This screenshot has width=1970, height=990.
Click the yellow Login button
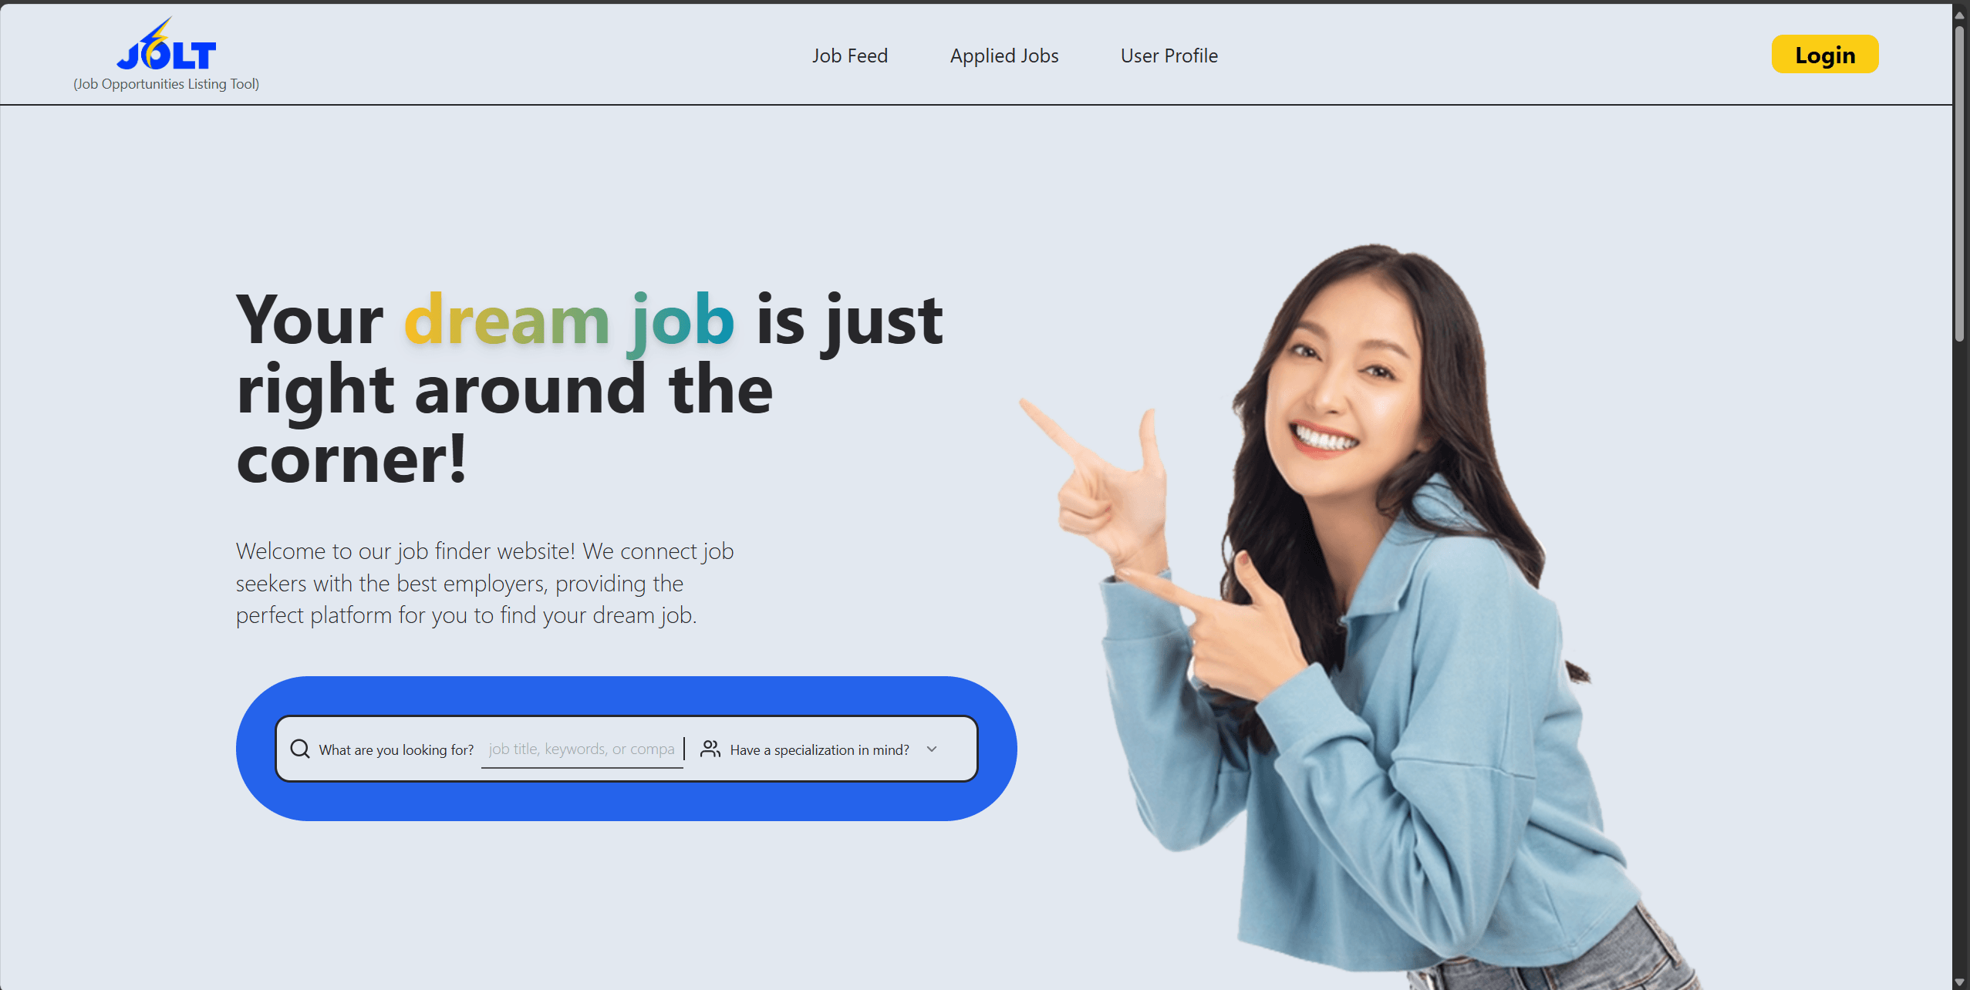coord(1825,55)
